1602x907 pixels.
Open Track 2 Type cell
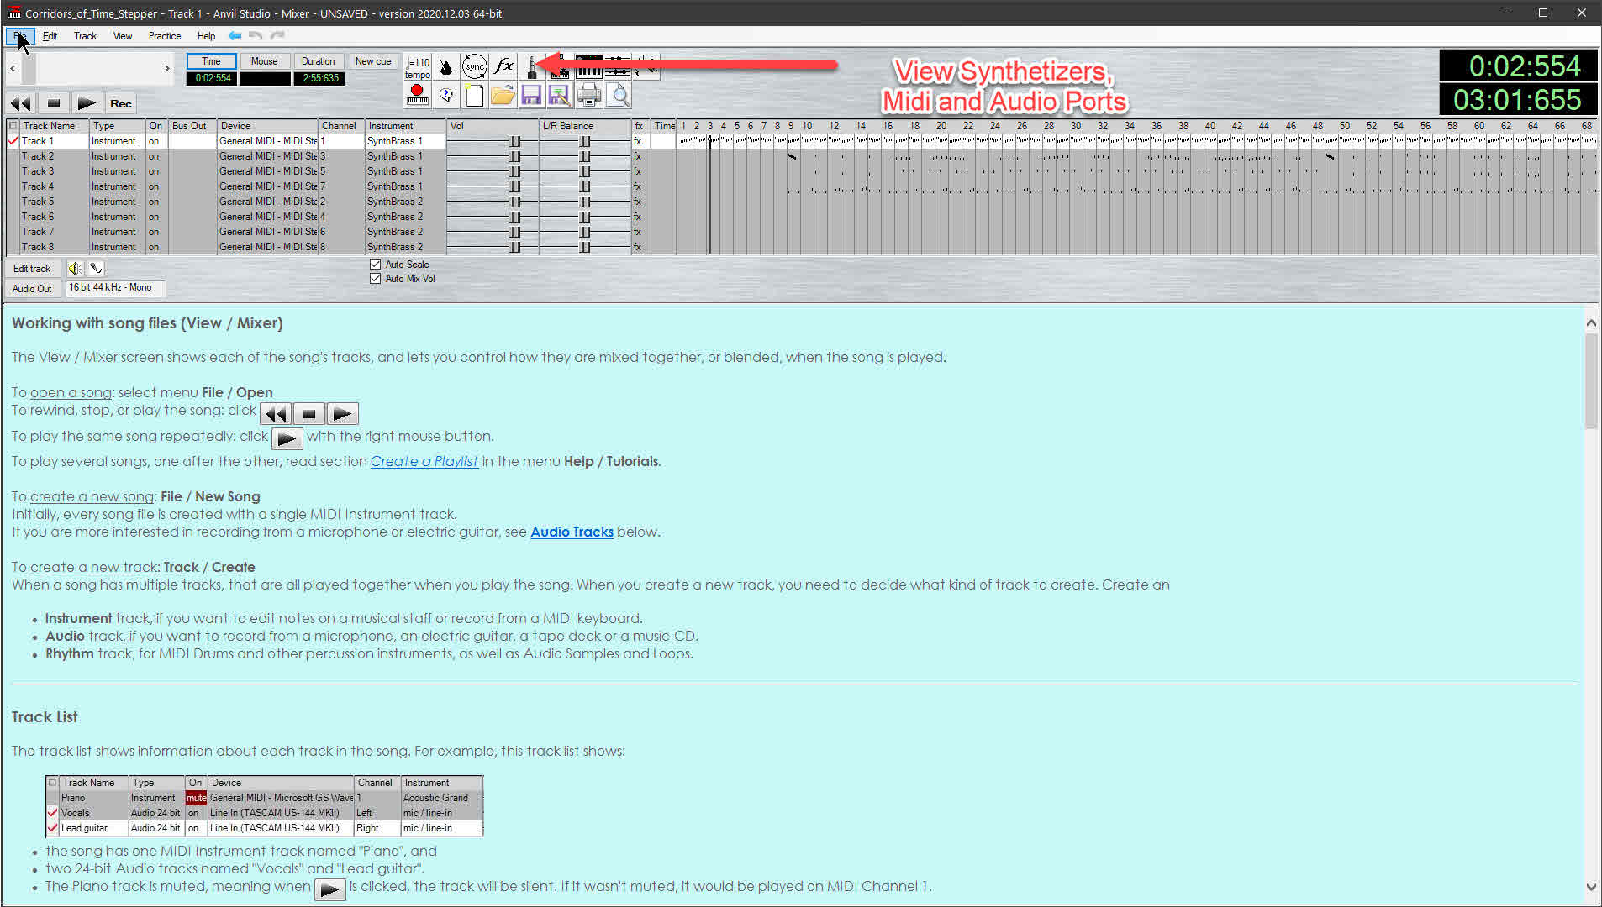(117, 156)
